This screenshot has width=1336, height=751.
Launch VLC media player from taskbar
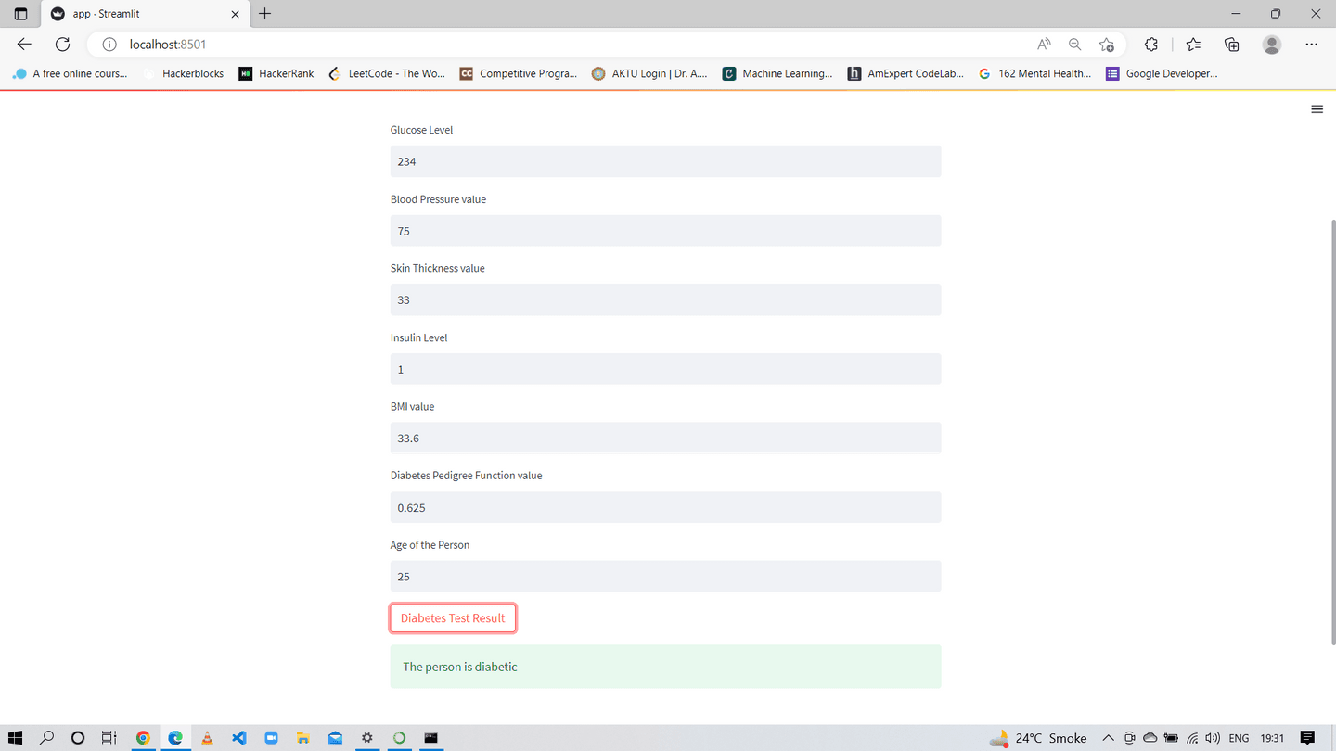(207, 738)
